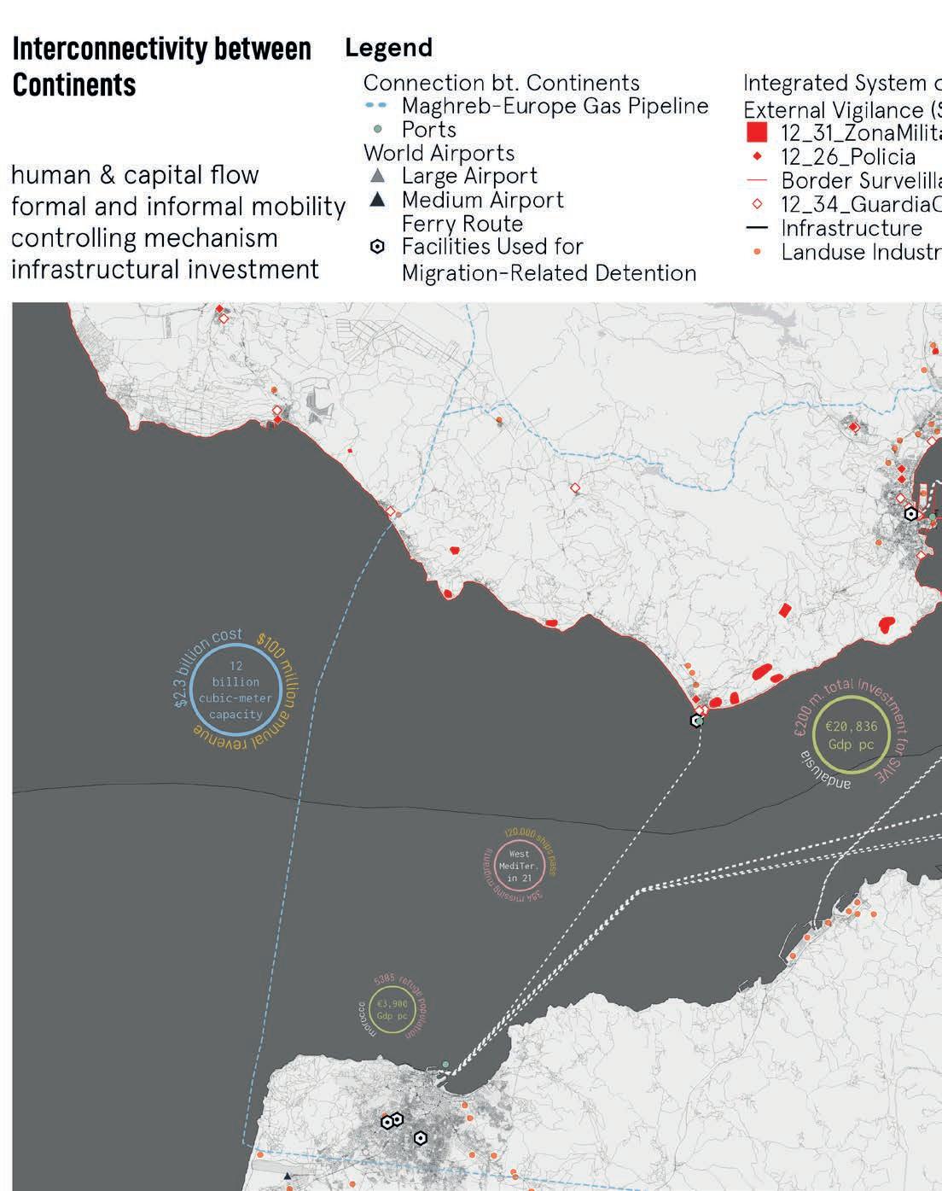Click the red Policia diamond legend icon

pyautogui.click(x=757, y=157)
